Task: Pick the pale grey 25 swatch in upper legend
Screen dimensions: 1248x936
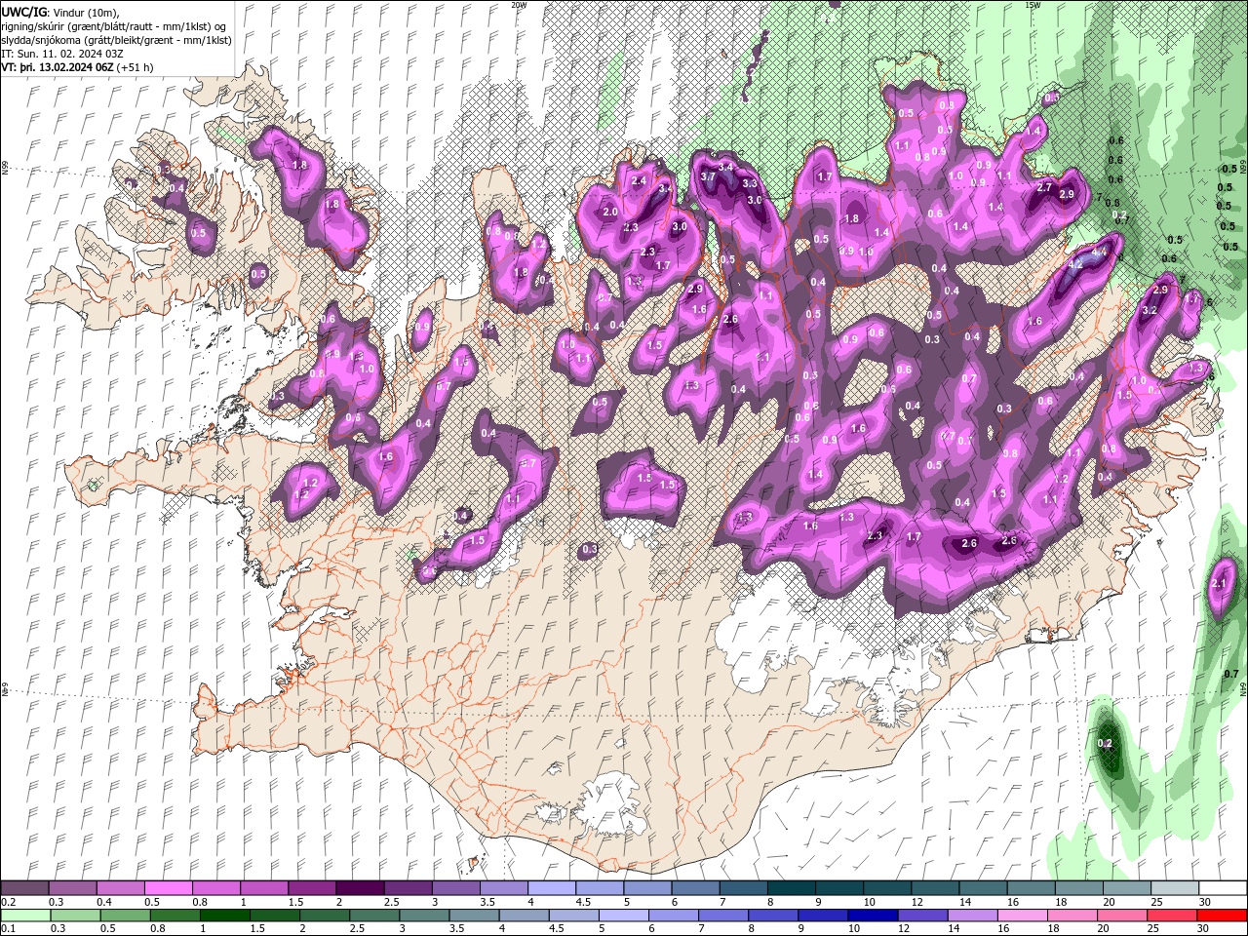Action: (x=1176, y=888)
